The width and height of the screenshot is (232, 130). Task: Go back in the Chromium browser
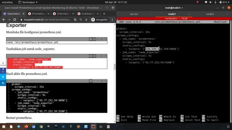4,19
